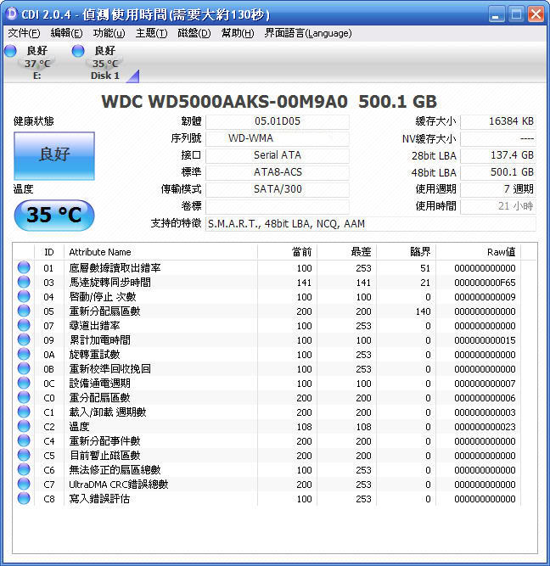
Task: Click the status orb for attribute 01
Action: 24,267
